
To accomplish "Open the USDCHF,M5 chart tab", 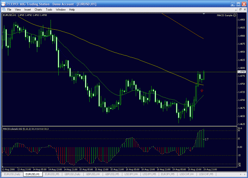I will pos(206,174).
